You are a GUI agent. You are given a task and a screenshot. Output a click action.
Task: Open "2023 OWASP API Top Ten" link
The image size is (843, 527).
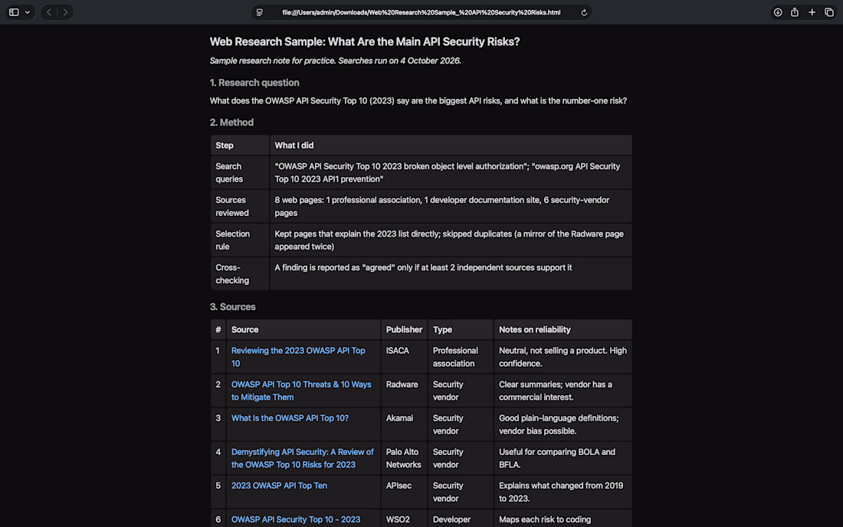[279, 485]
